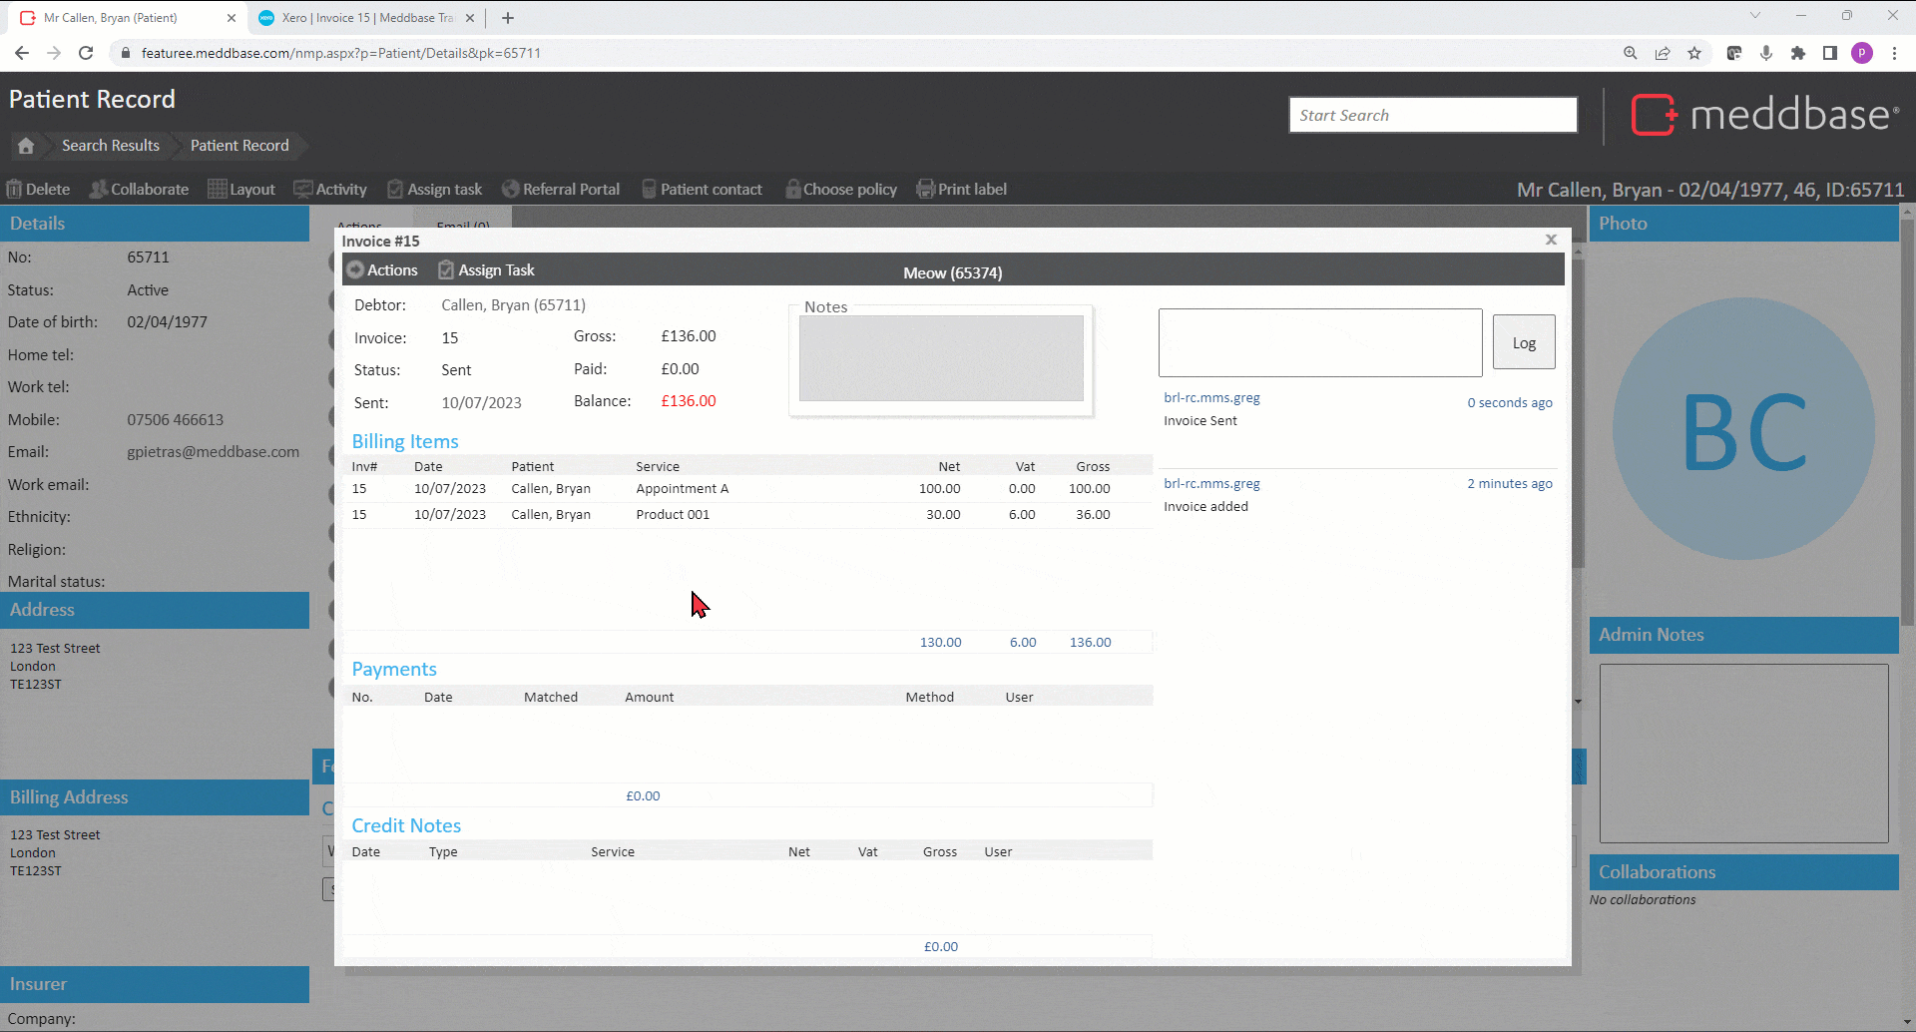
Task: Open Patient contact in the toolbar
Action: click(702, 190)
